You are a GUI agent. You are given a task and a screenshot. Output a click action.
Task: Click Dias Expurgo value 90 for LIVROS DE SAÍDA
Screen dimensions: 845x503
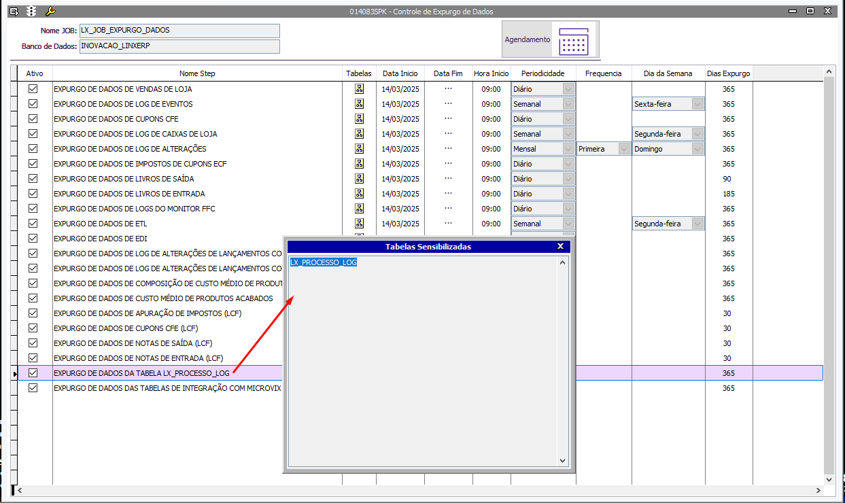tap(728, 179)
